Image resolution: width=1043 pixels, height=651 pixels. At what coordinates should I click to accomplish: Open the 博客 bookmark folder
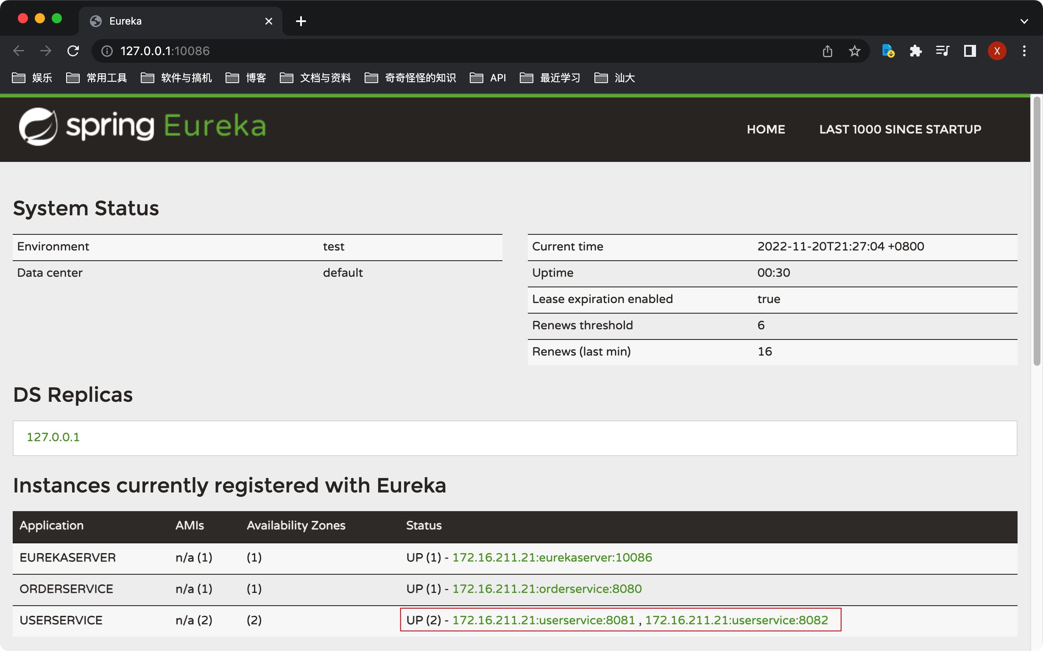tap(246, 78)
